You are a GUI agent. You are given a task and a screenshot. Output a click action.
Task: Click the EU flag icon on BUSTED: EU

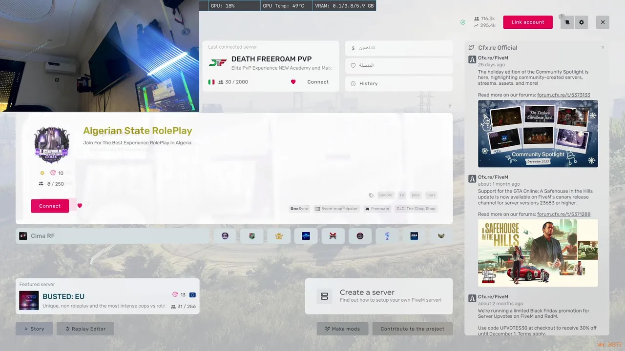coord(192,295)
